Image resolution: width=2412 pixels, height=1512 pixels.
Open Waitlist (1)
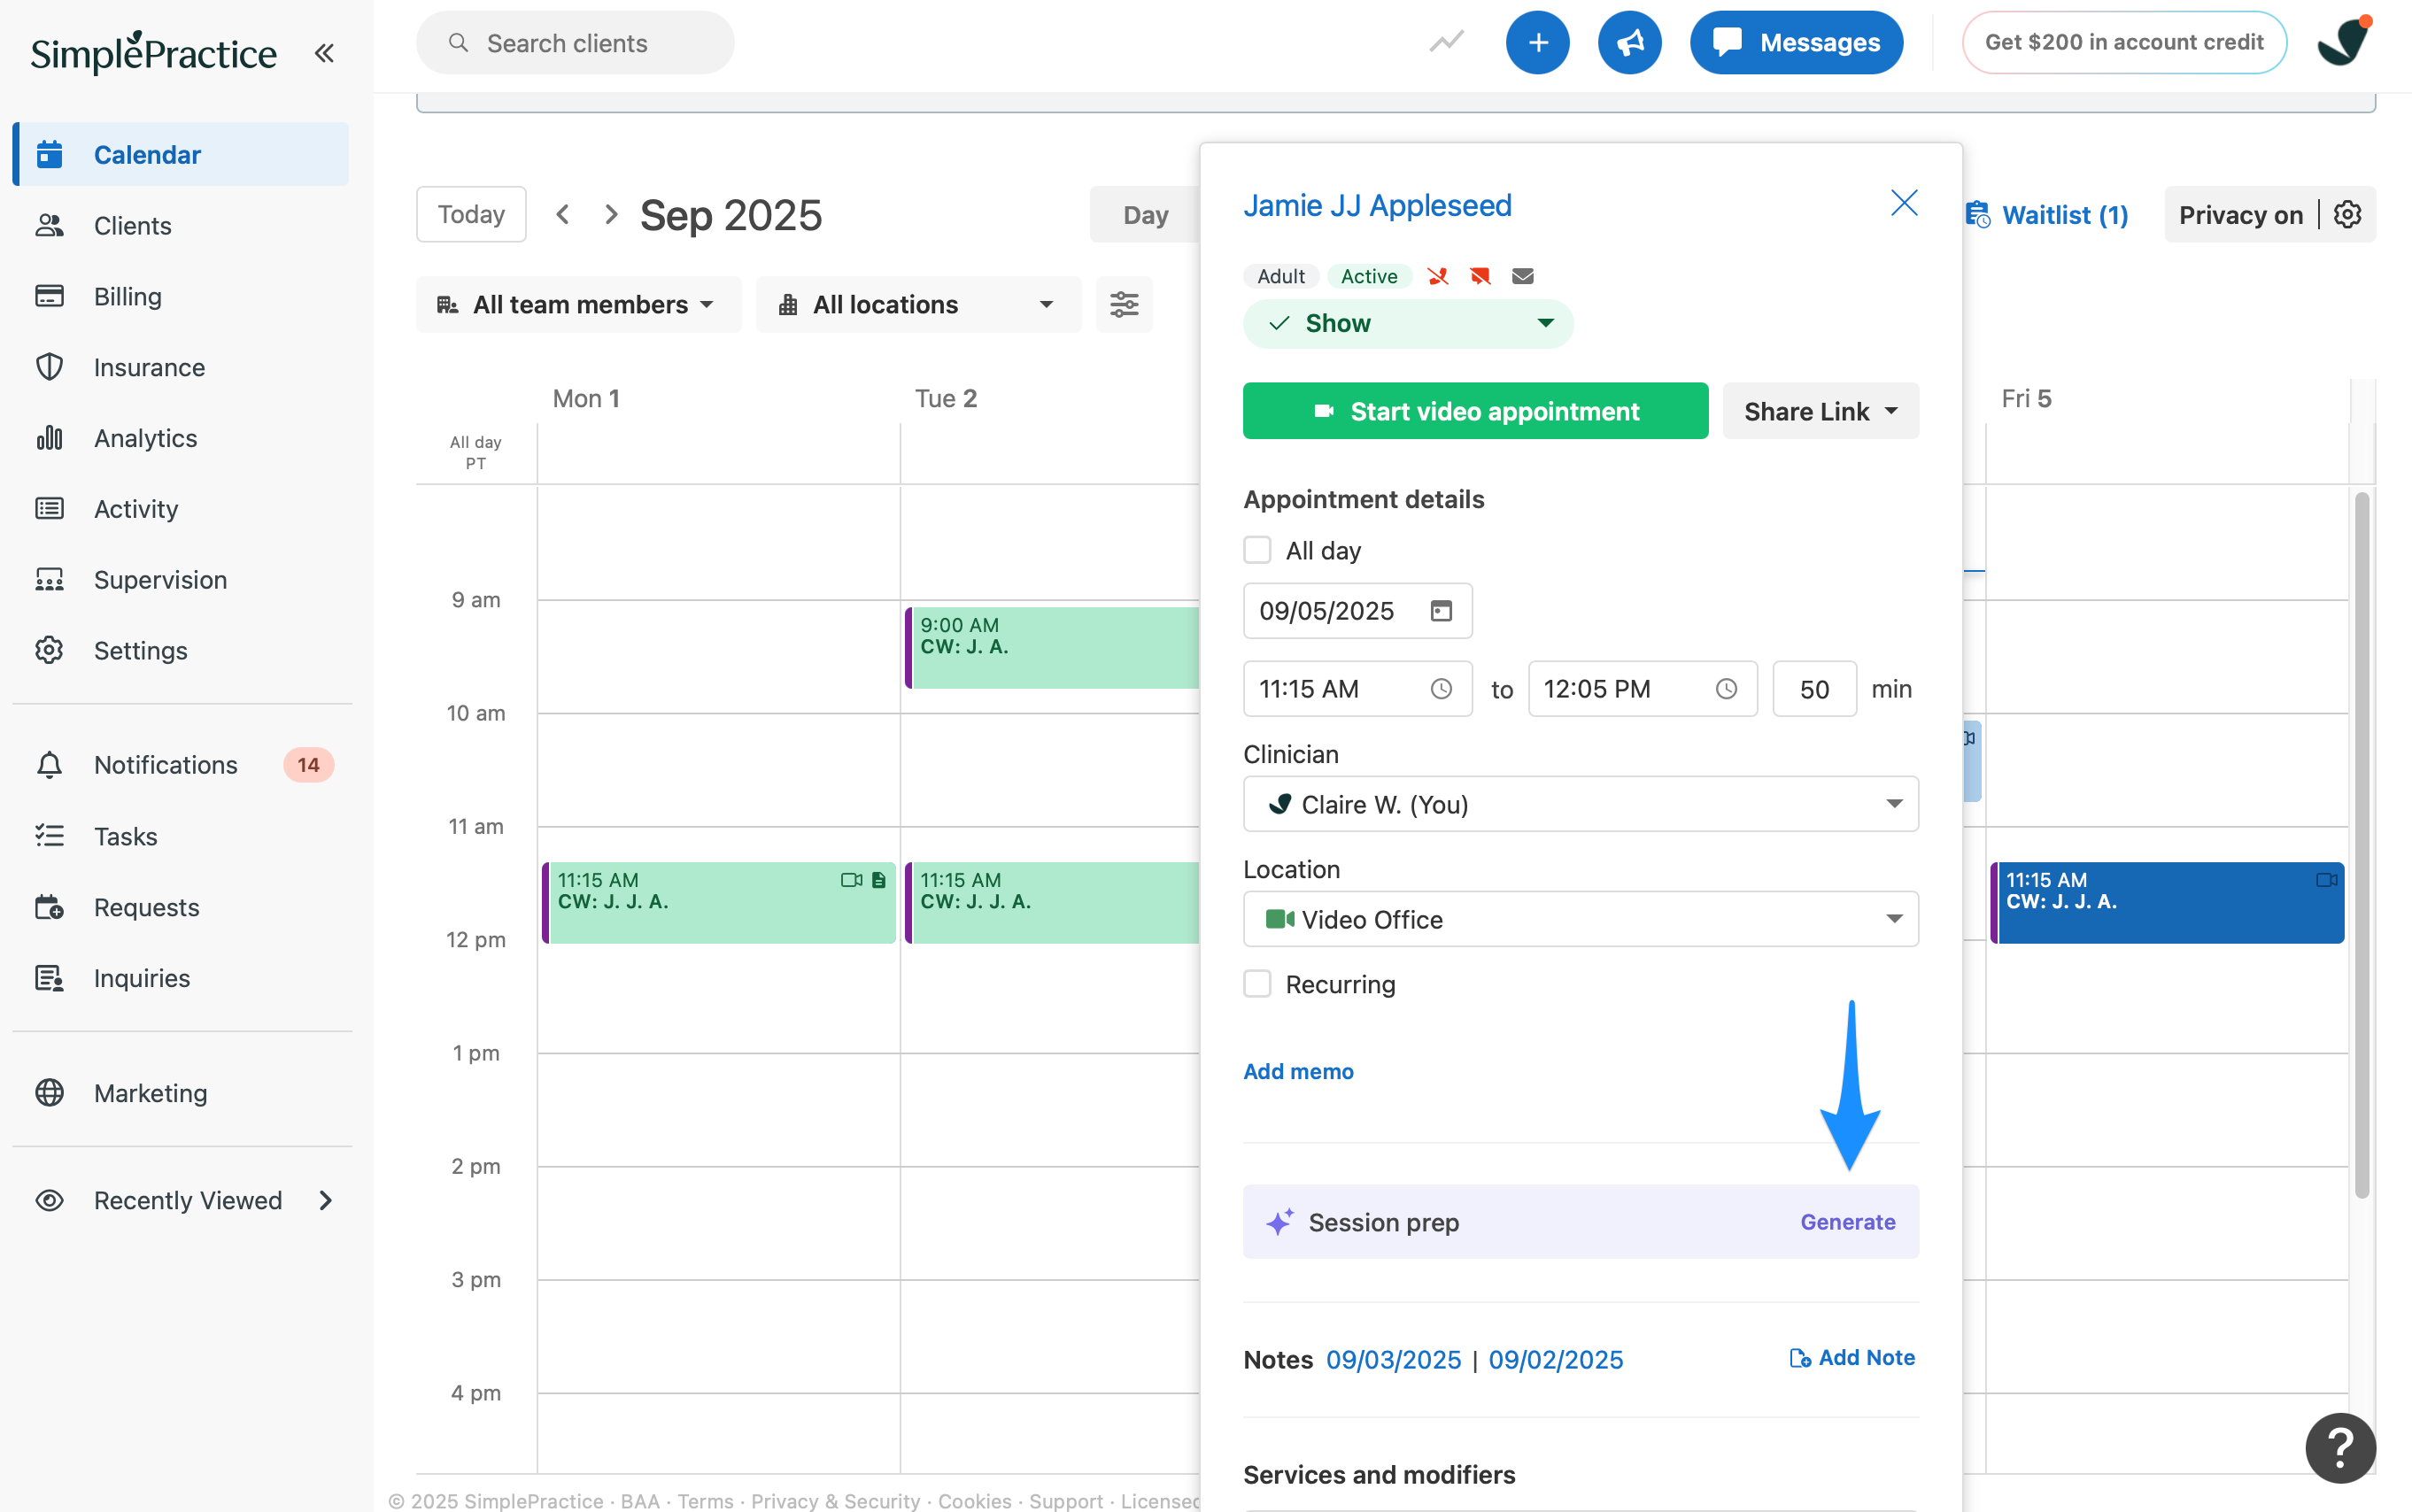tap(2046, 215)
